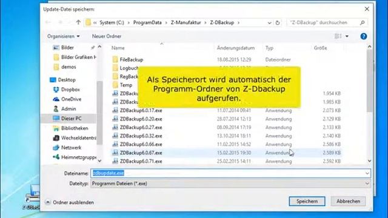
Task: Open the Organisieren menu
Action: coord(64,36)
